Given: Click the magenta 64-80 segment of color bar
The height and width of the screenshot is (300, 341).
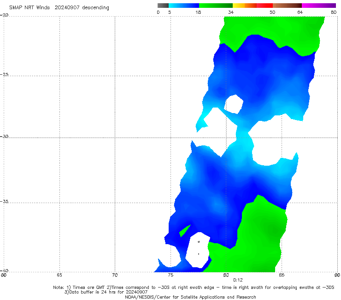Looking at the screenshot, I should tap(319, 6).
